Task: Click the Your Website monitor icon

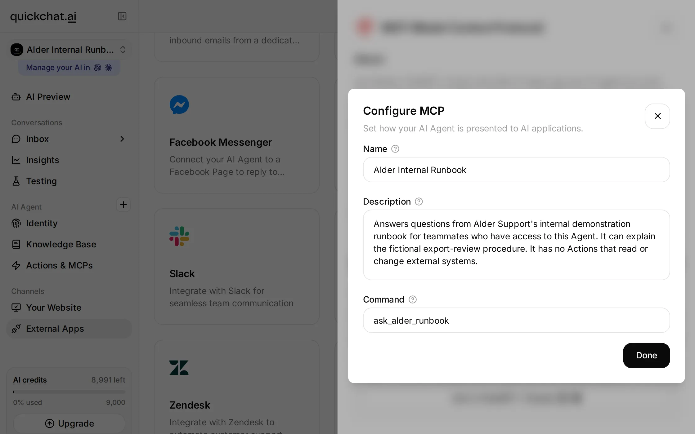Action: tap(16, 308)
